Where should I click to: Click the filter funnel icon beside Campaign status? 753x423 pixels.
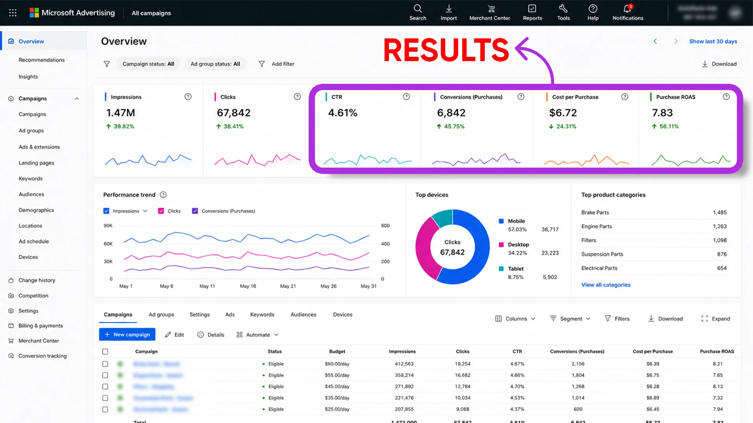(107, 64)
